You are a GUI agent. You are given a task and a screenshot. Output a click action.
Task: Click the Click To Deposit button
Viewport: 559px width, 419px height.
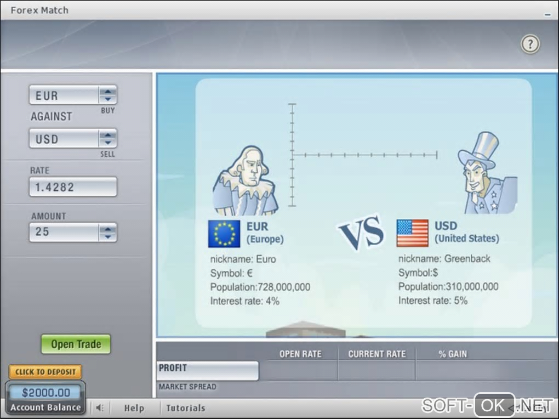point(45,372)
